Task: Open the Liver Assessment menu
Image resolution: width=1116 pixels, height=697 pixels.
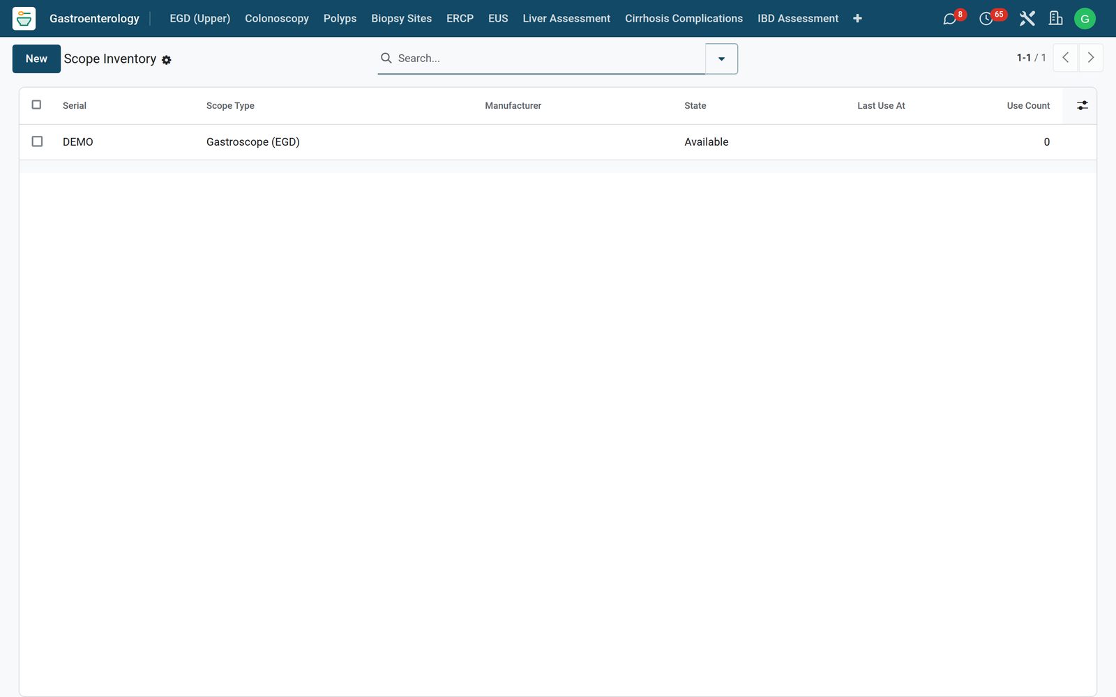Action: point(566,19)
